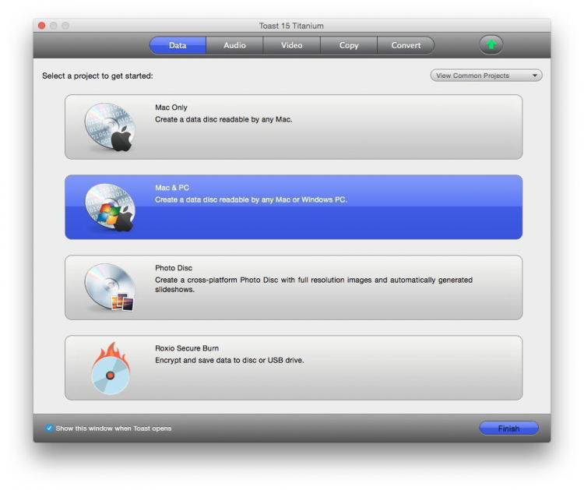Click the Mac Only disc icon
The height and width of the screenshot is (490, 584).
pyautogui.click(x=110, y=127)
